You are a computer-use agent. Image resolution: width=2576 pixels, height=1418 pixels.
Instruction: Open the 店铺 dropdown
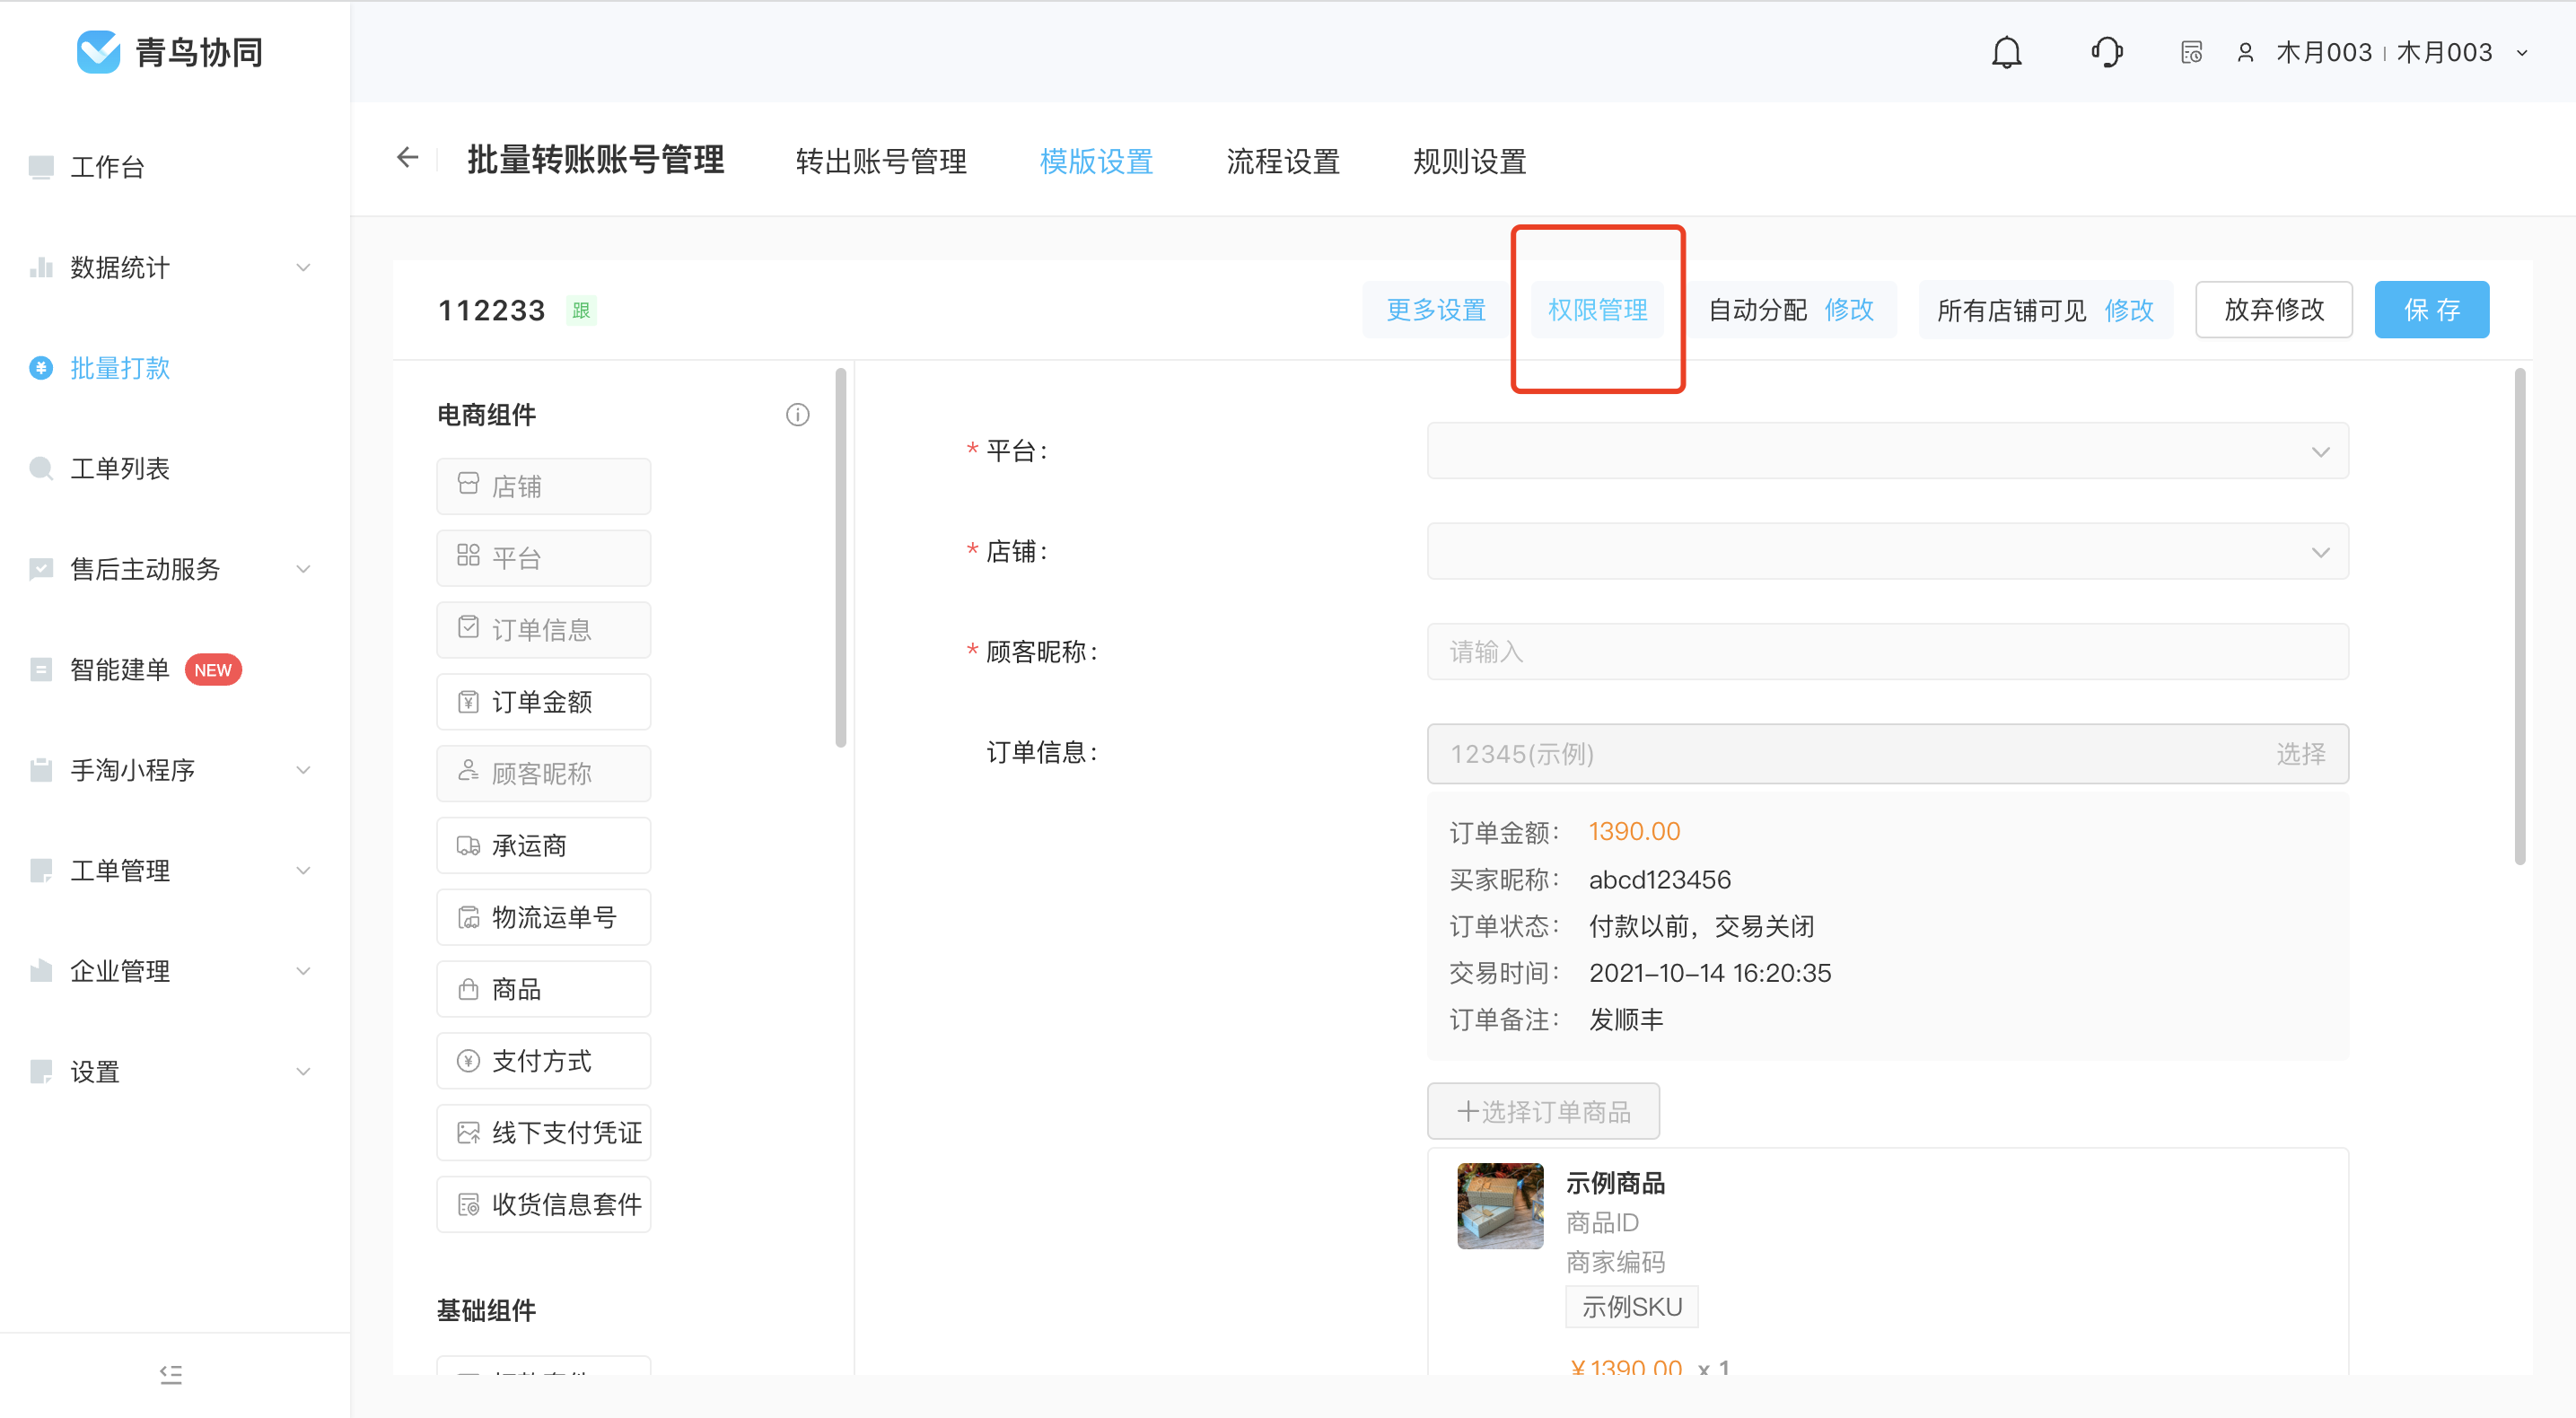pyautogui.click(x=1887, y=551)
